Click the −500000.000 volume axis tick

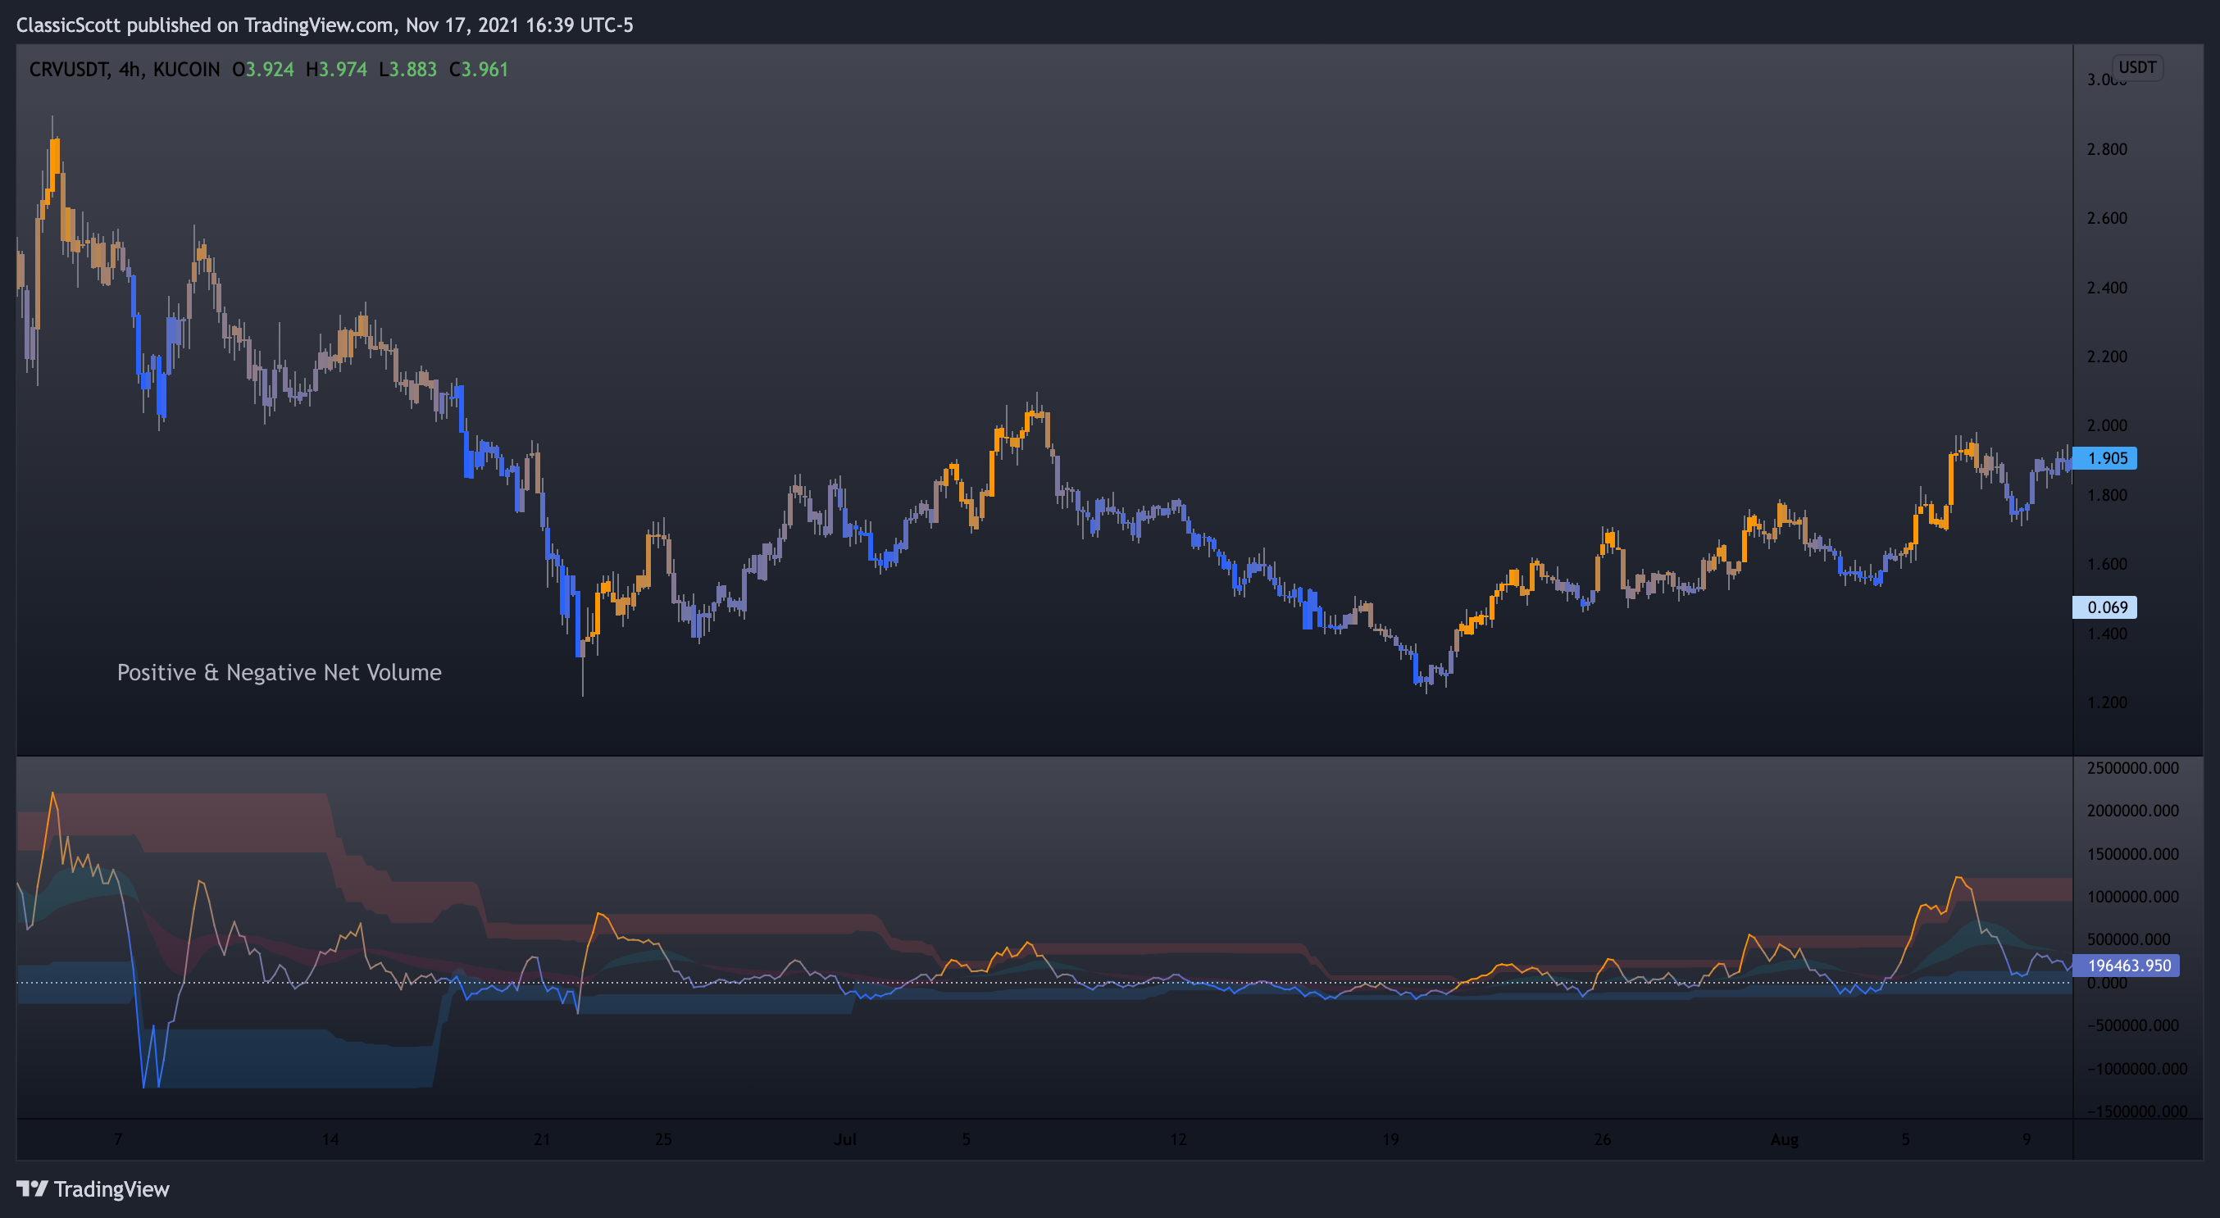(2132, 1026)
